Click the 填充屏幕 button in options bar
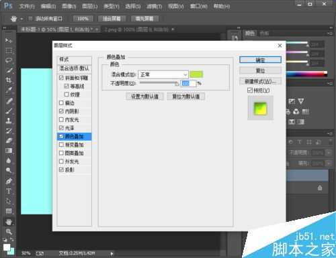 tap(144, 19)
